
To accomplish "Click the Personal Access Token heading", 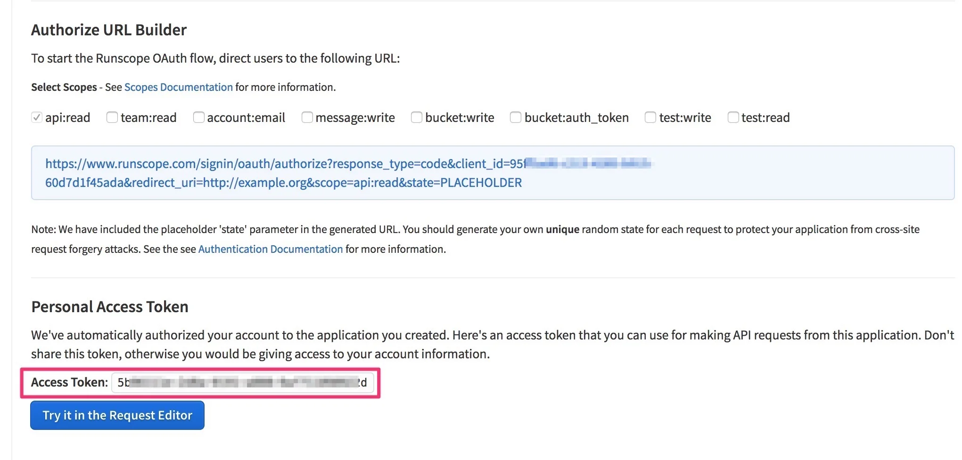I will (x=110, y=307).
